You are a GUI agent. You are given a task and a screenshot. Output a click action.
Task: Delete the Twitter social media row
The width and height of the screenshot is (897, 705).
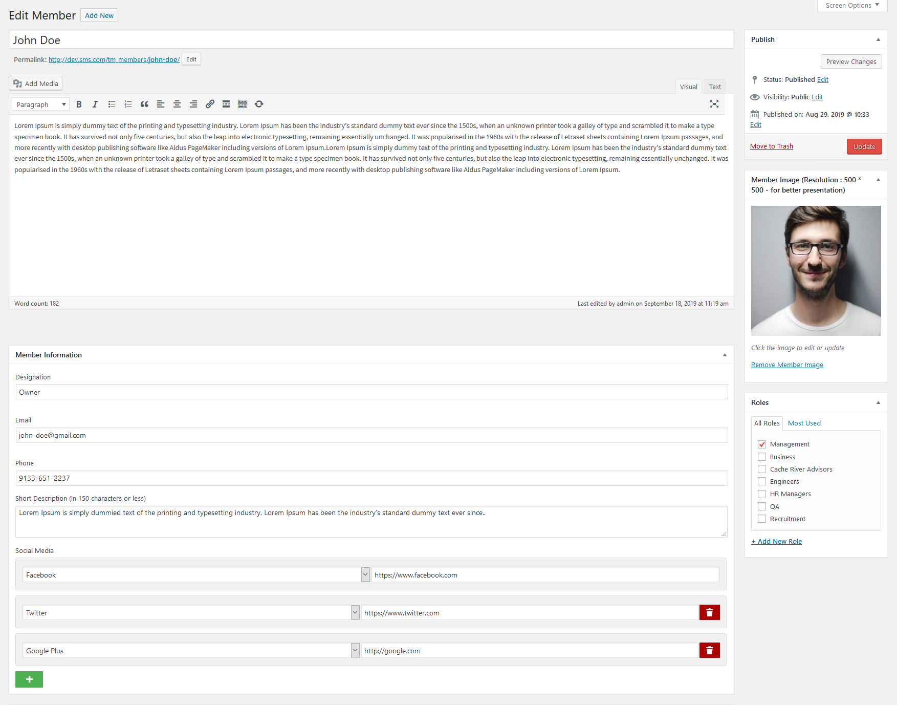710,612
